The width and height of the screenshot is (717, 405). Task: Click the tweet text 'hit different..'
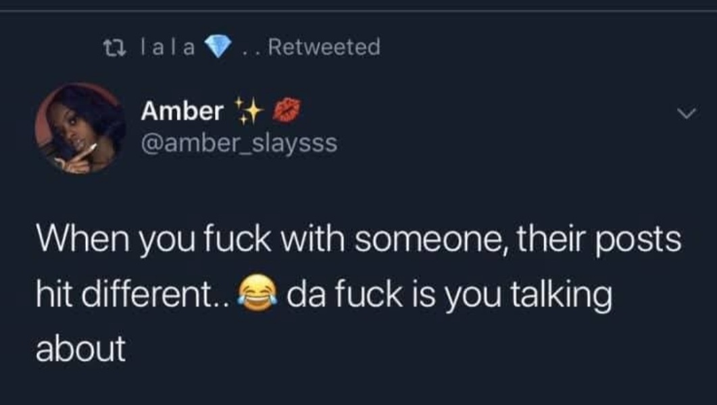coord(134,294)
